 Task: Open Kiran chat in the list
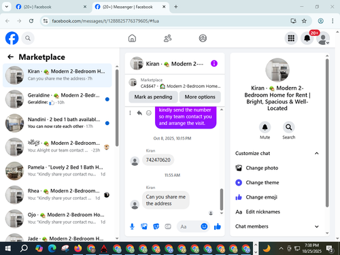[57, 75]
